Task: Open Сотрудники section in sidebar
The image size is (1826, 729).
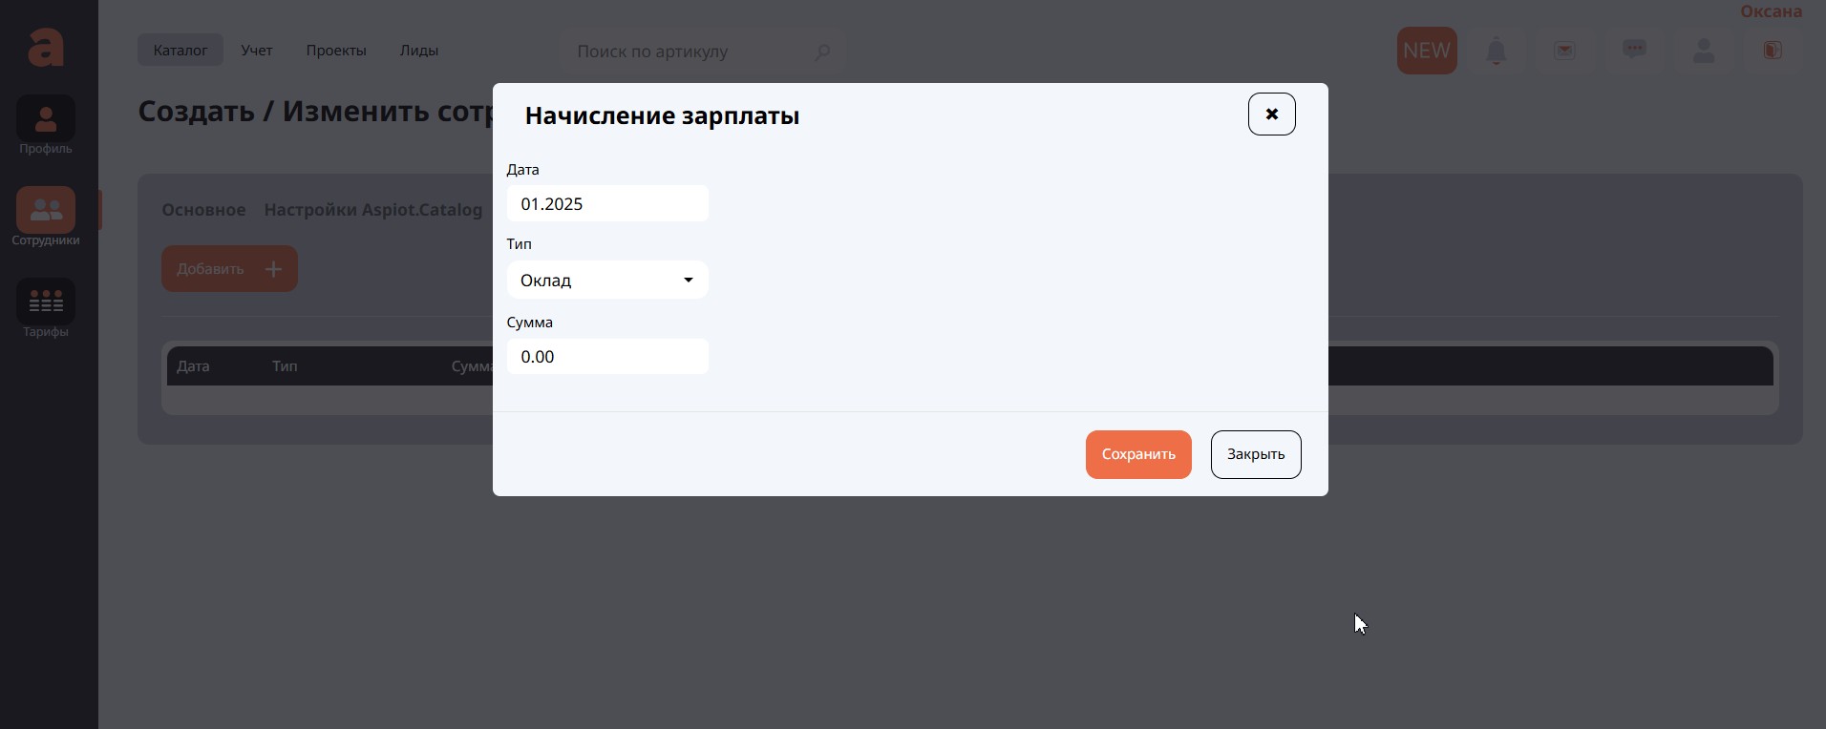Action: pyautogui.click(x=46, y=217)
